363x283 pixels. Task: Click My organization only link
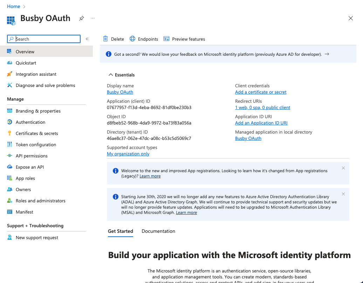click(x=128, y=154)
